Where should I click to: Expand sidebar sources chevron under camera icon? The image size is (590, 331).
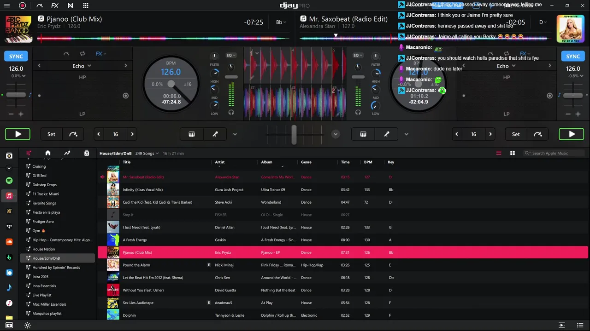coord(9,168)
